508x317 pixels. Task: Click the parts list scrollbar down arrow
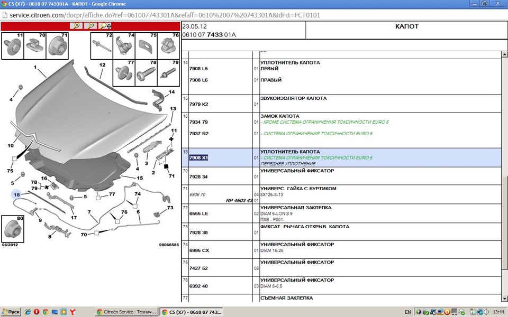pyautogui.click(x=504, y=299)
